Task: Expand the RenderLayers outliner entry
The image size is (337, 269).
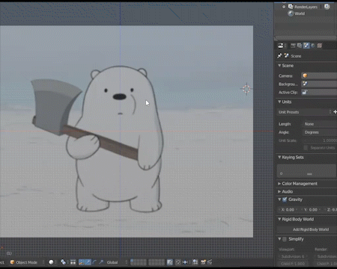Action: coord(284,7)
